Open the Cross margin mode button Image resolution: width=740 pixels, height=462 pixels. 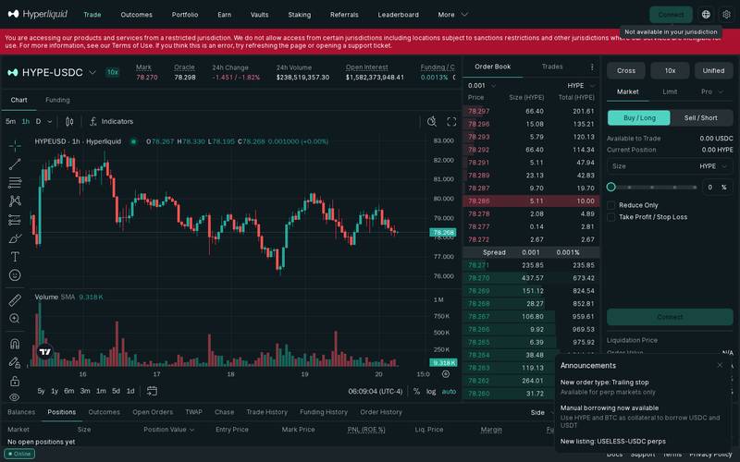click(626, 71)
